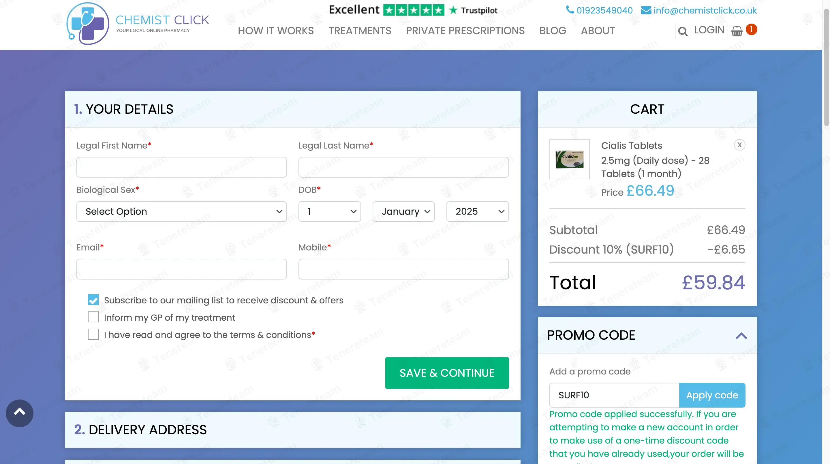The width and height of the screenshot is (830, 464).
Task: Open the Biological Sex dropdown
Action: (x=181, y=211)
